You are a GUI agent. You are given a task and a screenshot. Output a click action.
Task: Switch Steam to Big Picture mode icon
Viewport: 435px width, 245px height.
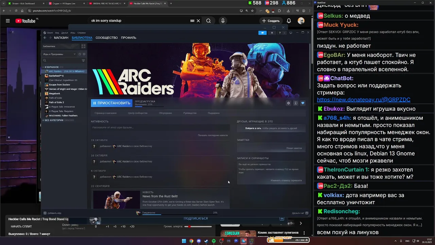tap(291, 33)
